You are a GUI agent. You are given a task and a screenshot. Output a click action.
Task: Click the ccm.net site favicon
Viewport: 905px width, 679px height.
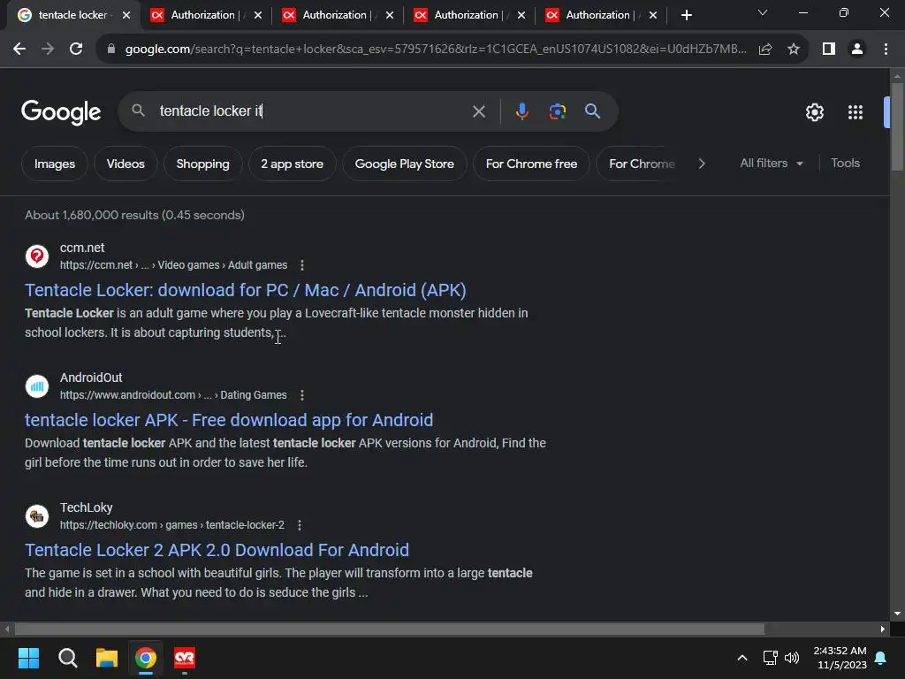[x=37, y=256]
